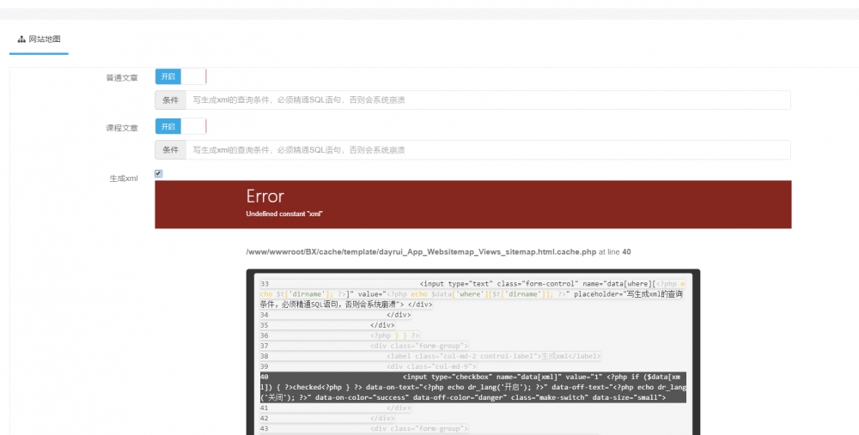Click the 条件 addon under 普通文章
Screen dimensions: 859x435
click(170, 100)
